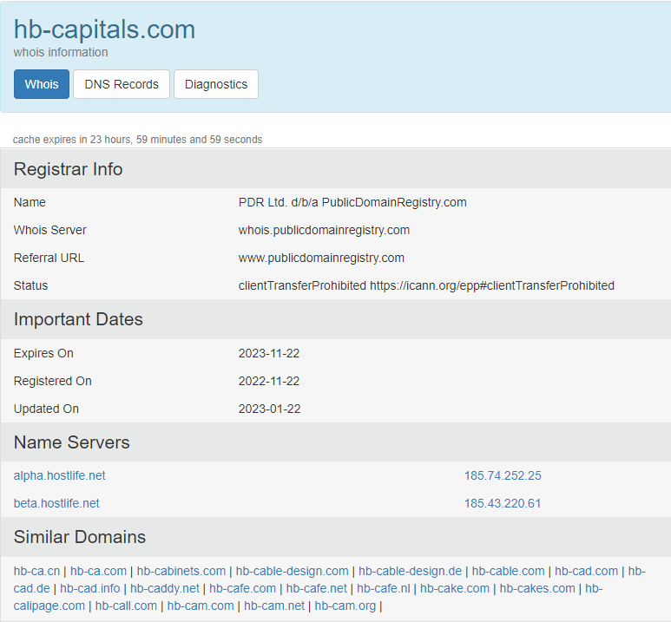
Task: Click IP address 185.74.252.25
Action: [x=503, y=475]
